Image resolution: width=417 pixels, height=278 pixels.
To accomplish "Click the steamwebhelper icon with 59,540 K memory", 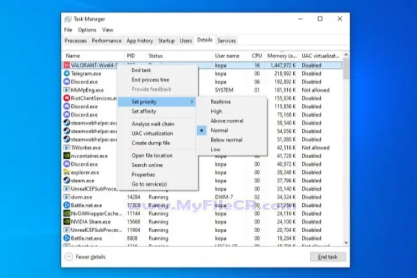I will 67,123.
